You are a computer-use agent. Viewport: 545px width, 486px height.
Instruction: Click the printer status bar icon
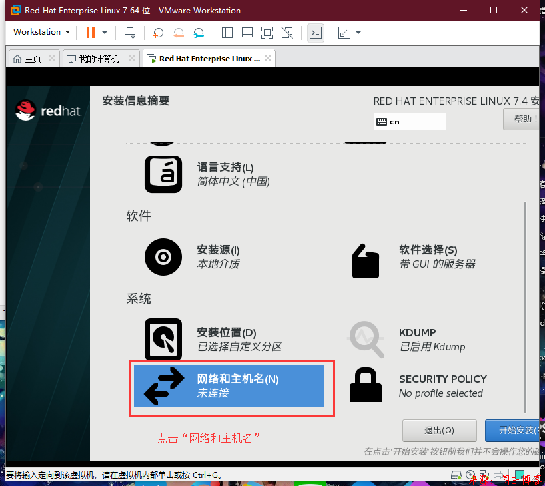click(498, 475)
